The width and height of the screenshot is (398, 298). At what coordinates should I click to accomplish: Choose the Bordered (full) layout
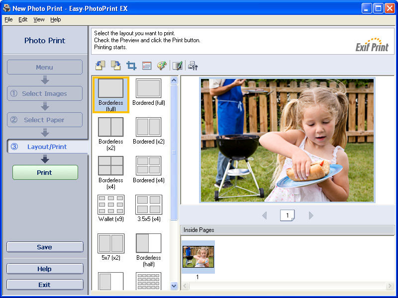148,92
